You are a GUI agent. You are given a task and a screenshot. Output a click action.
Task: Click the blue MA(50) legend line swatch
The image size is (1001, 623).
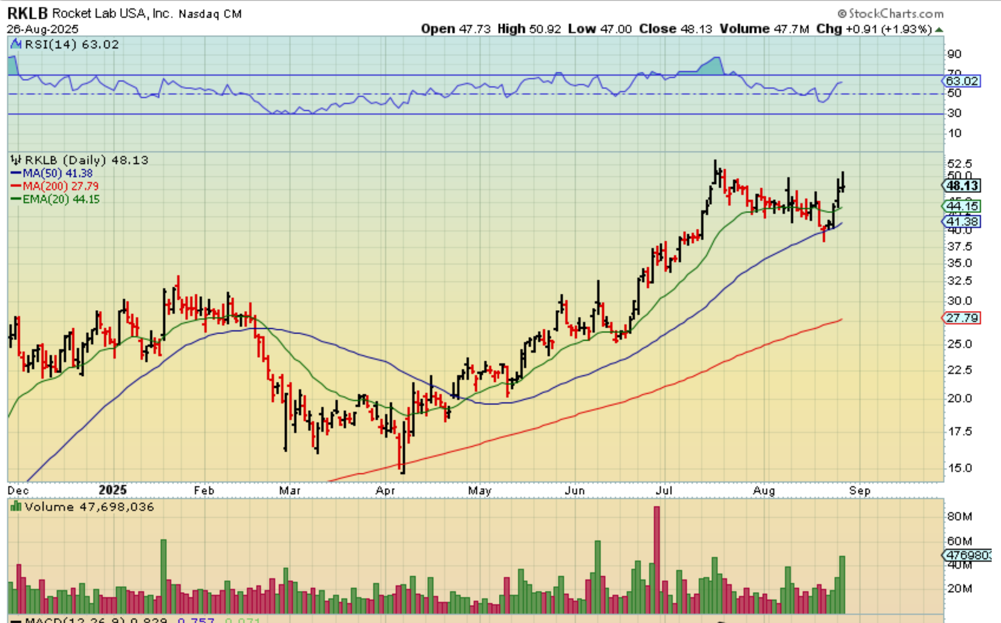point(16,173)
